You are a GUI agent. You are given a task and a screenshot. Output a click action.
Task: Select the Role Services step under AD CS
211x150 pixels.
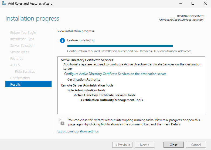(25, 71)
